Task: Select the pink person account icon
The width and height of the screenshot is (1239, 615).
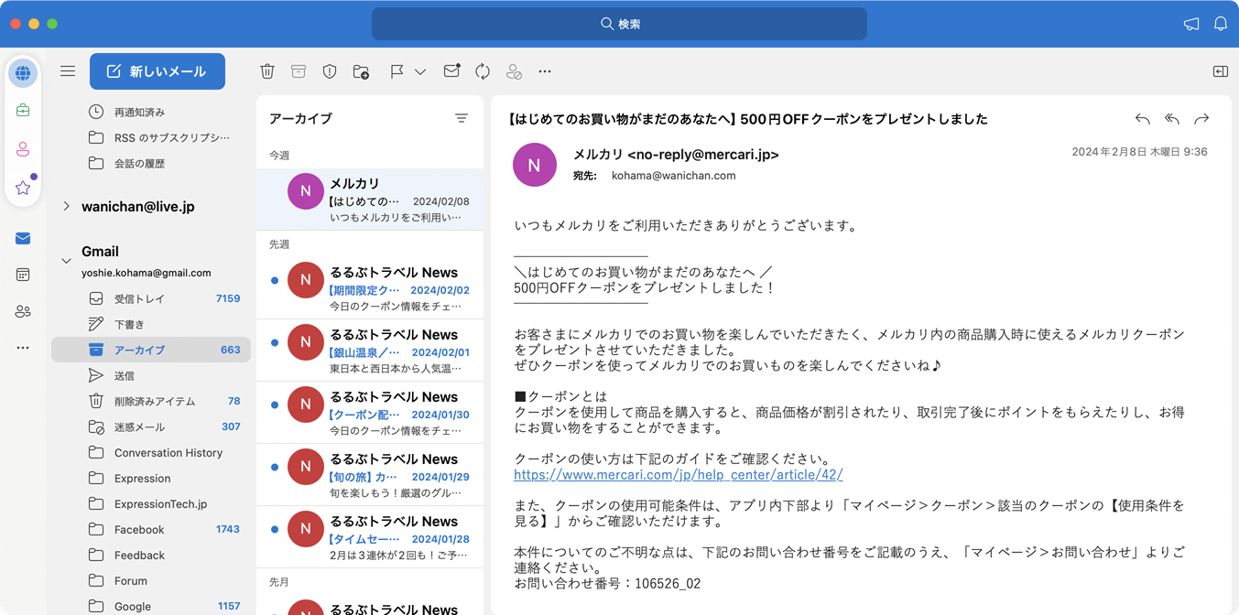Action: 23,149
